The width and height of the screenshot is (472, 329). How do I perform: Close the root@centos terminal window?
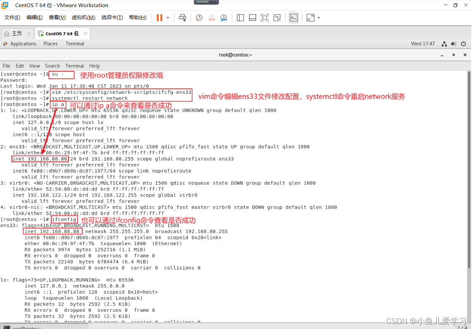pos(465,55)
